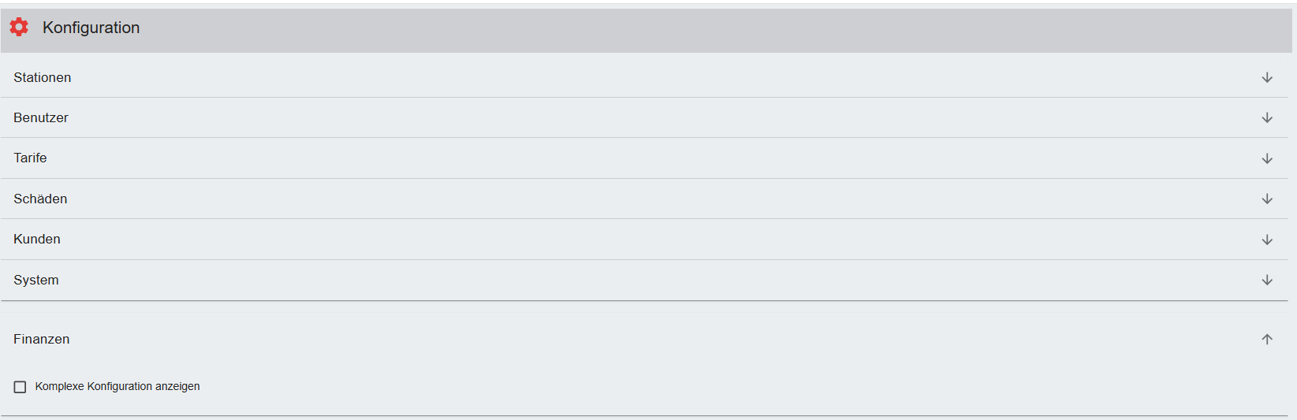The height and width of the screenshot is (420, 1297).
Task: Expand Stationen with its down arrow
Action: click(1267, 77)
